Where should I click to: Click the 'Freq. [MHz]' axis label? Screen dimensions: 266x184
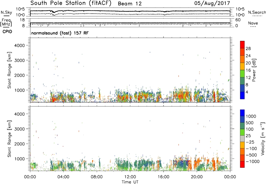click(x=6, y=22)
